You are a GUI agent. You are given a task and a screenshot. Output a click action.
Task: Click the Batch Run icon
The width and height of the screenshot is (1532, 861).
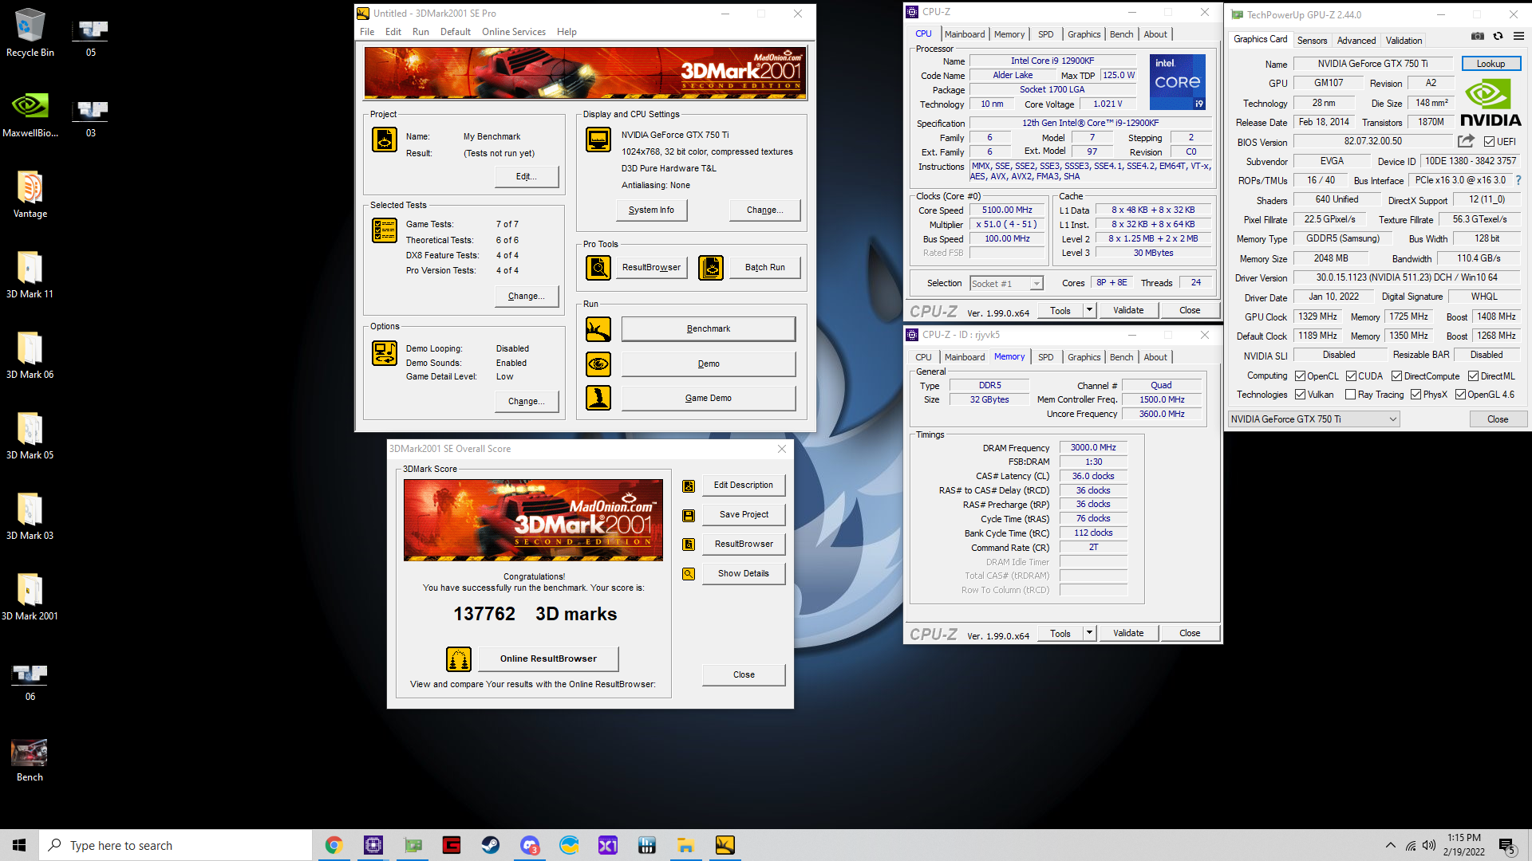[711, 268]
